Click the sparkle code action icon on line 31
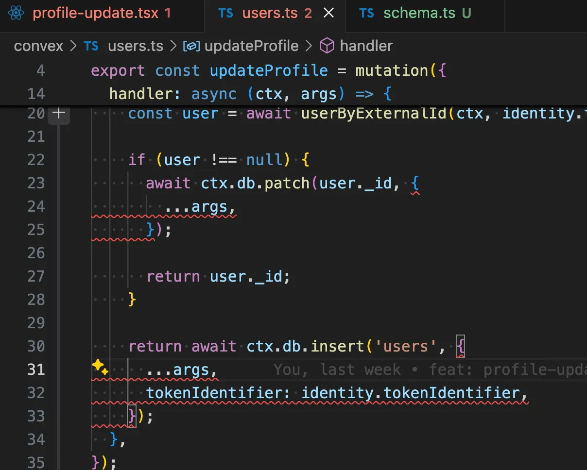This screenshot has height=470, width=587. 100,368
